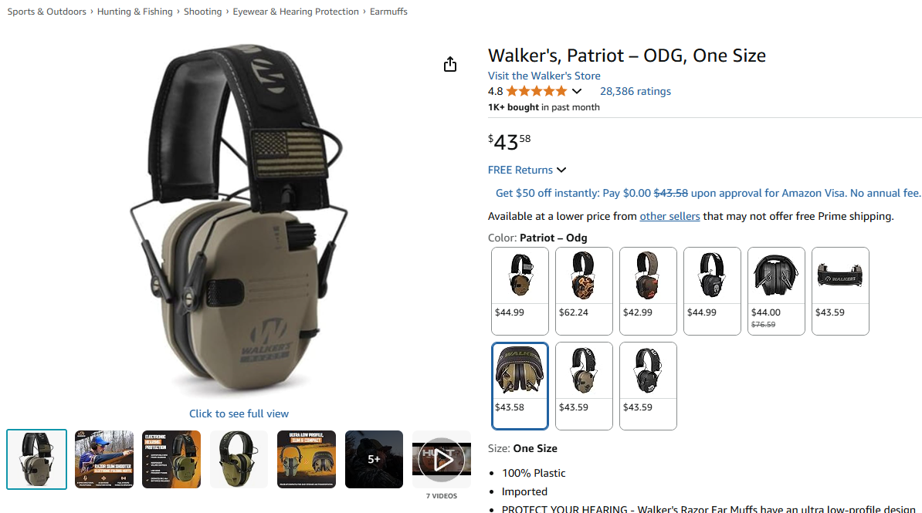922x513 pixels.
Task: Select the $42.99 color option
Action: tap(648, 292)
